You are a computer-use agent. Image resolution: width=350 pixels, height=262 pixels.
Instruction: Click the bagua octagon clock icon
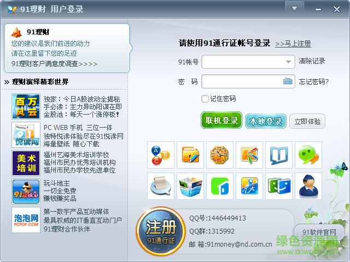pyautogui.click(x=220, y=155)
